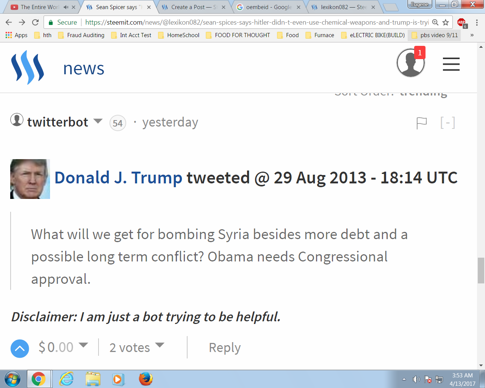Open the hamburger menu
The image size is (485, 388).
[x=451, y=64]
